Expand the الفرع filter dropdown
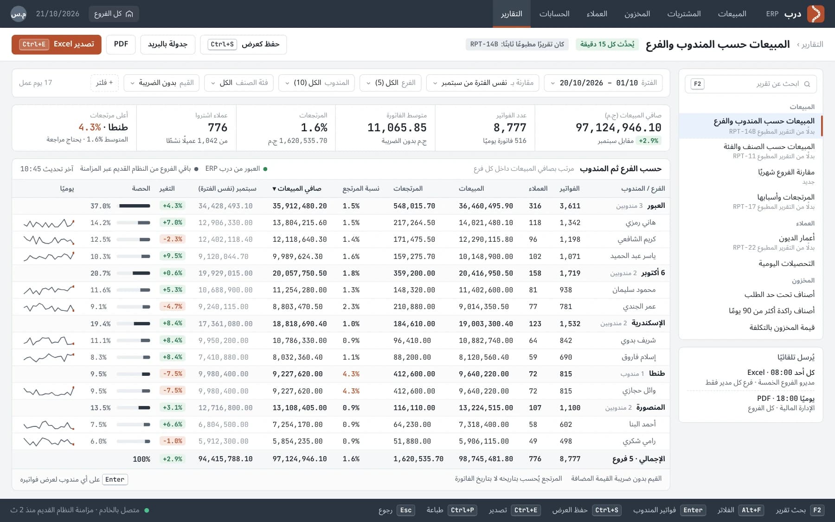Image resolution: width=835 pixels, height=522 pixels. pyautogui.click(x=391, y=83)
